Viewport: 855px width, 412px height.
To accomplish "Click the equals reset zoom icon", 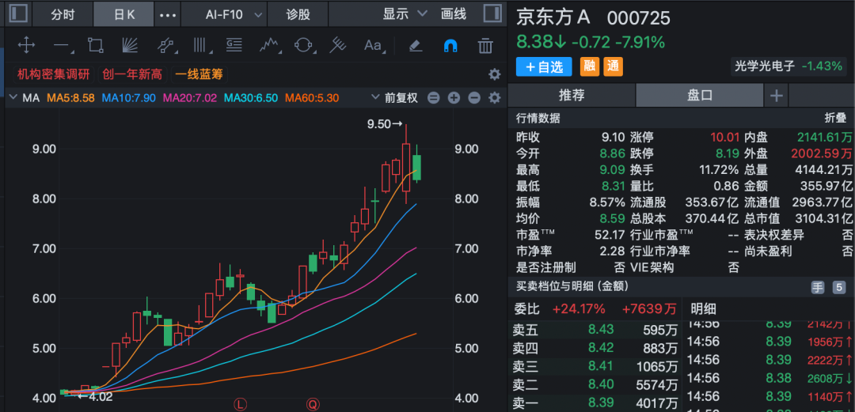I will point(434,98).
